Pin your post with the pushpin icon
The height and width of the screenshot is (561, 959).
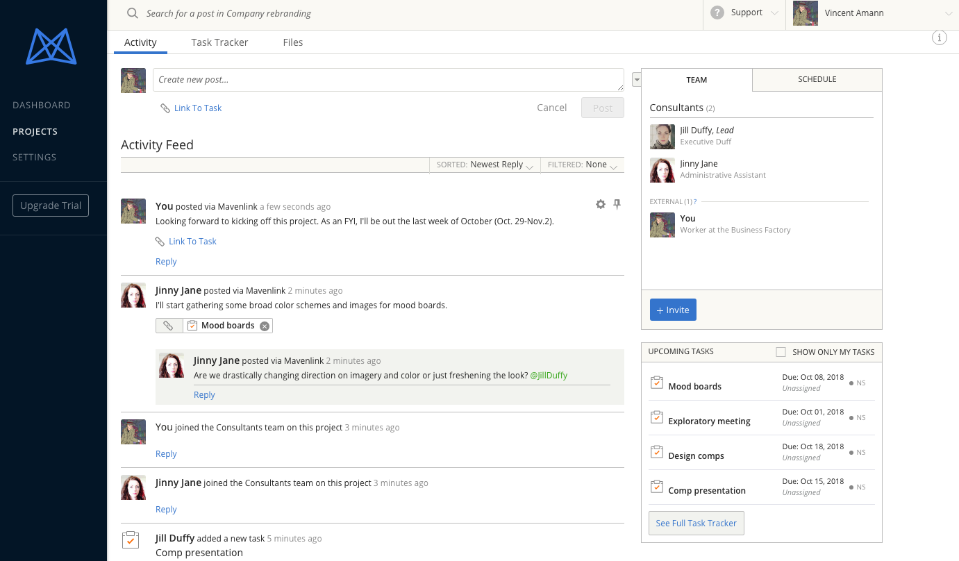[x=617, y=204]
